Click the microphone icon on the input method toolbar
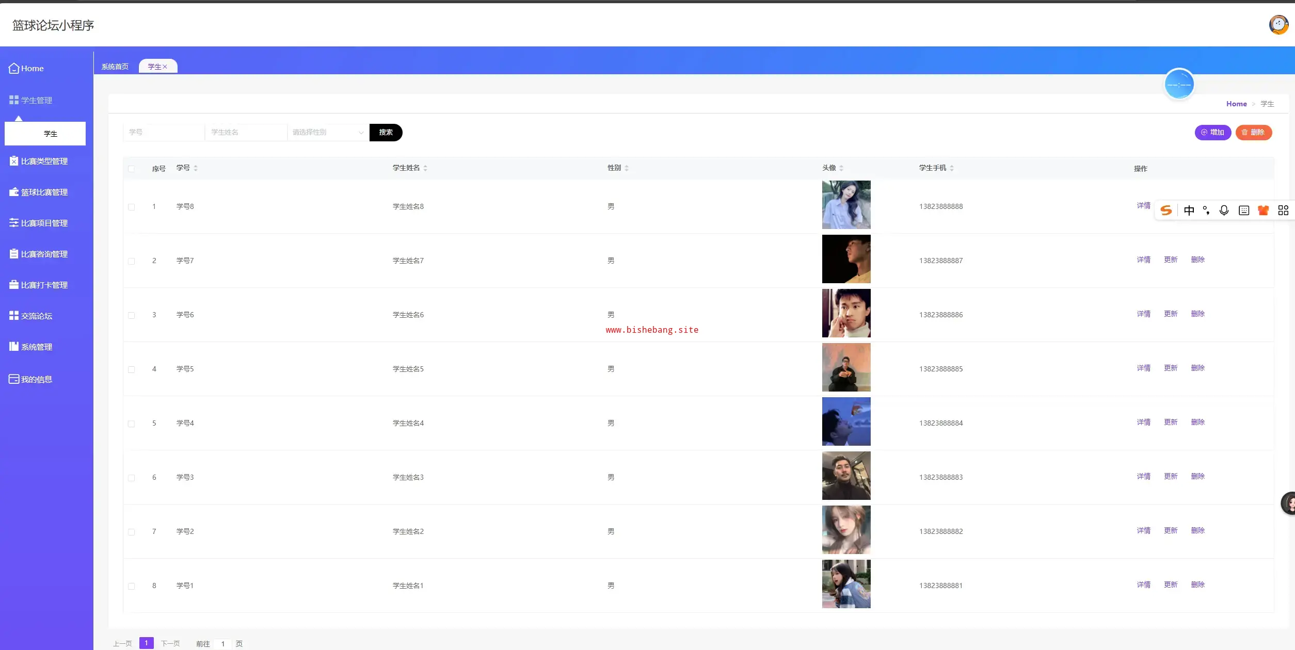This screenshot has height=650, width=1295. tap(1224, 210)
